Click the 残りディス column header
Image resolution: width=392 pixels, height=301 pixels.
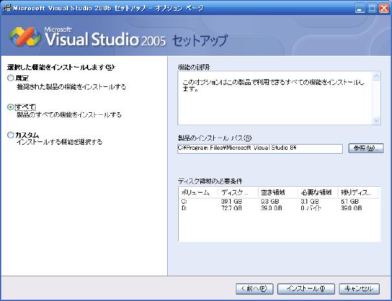(358, 193)
